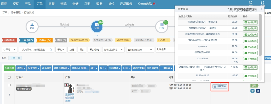
Task: Generate package for 11.10---11.10 row
Action: click(x=250, y=76)
